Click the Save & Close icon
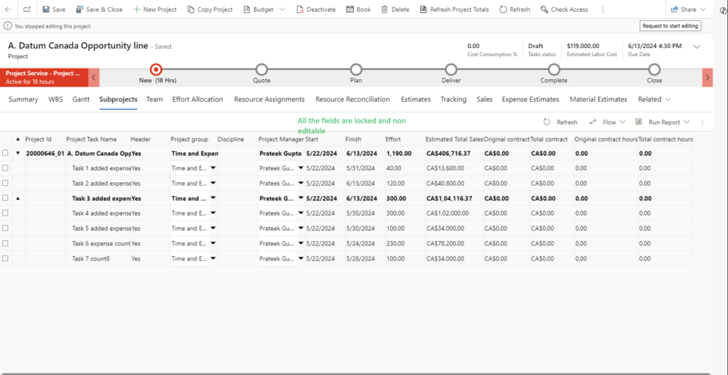This screenshot has width=728, height=375. click(x=79, y=9)
